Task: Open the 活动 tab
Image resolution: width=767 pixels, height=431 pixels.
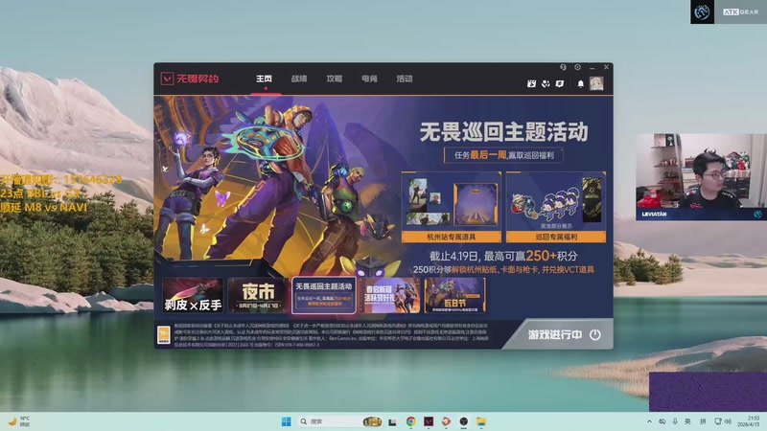Action: [405, 79]
